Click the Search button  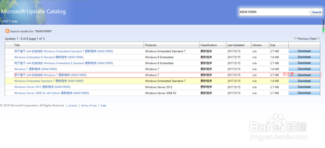(317, 12)
